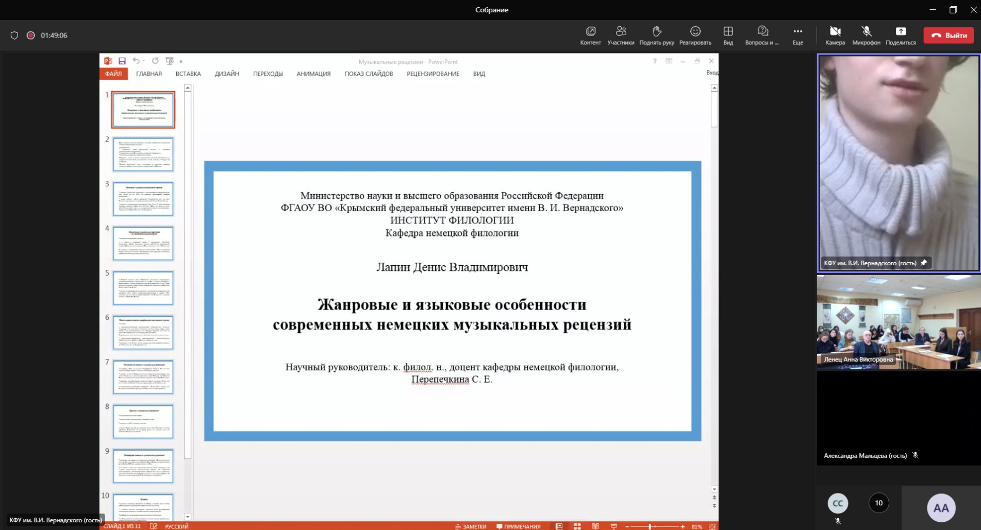The image size is (981, 530).
Task: Raise hand in the Teams meeting
Action: [656, 35]
